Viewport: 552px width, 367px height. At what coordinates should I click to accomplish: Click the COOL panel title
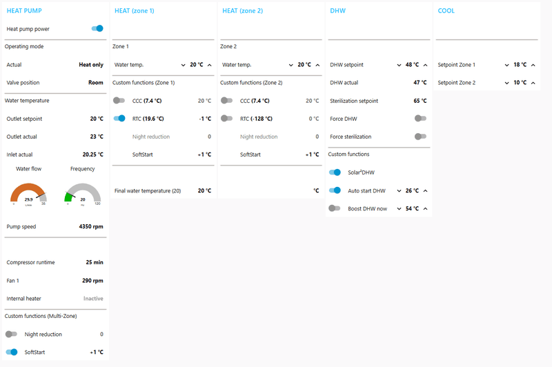pyautogui.click(x=446, y=11)
